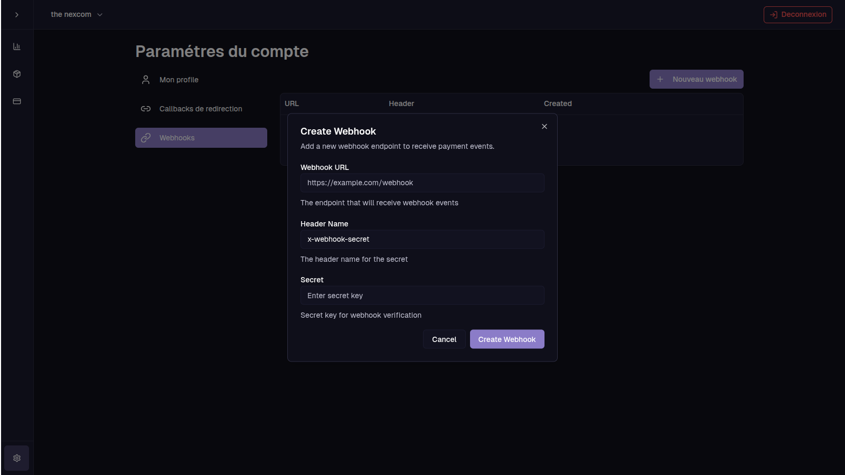The height and width of the screenshot is (475, 845).
Task: Click the Deconnexion logout button
Action: pyautogui.click(x=797, y=15)
